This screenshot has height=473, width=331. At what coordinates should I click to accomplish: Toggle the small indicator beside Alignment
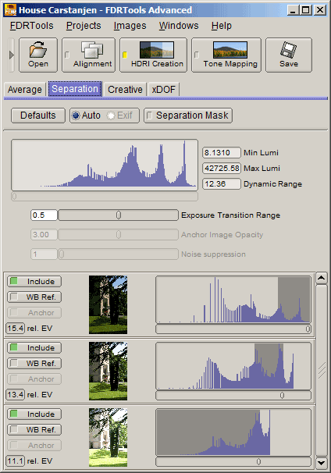[67, 55]
